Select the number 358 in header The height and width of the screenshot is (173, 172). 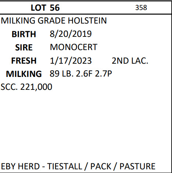(141, 8)
